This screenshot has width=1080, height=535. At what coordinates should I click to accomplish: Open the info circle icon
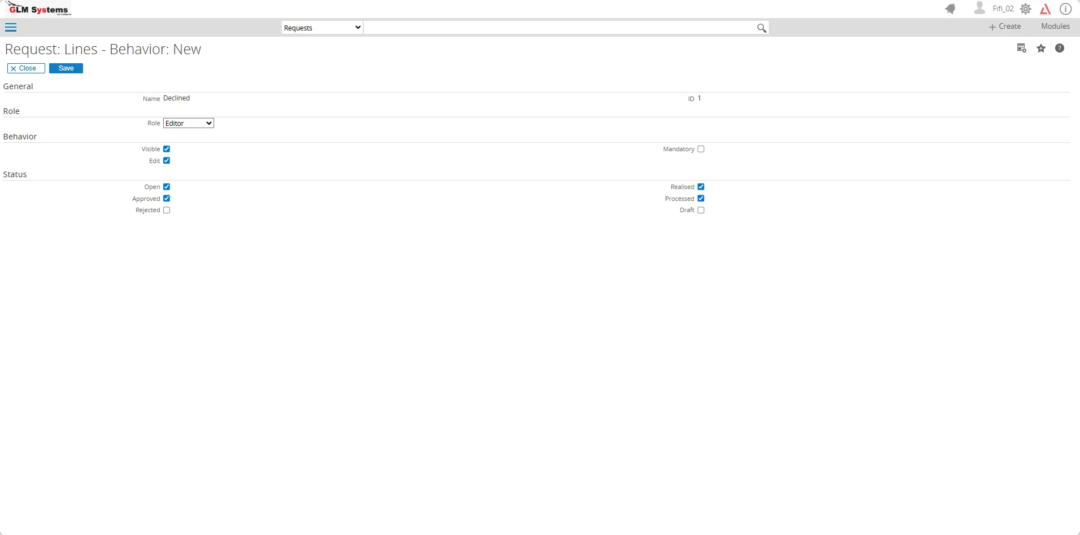tap(1065, 9)
